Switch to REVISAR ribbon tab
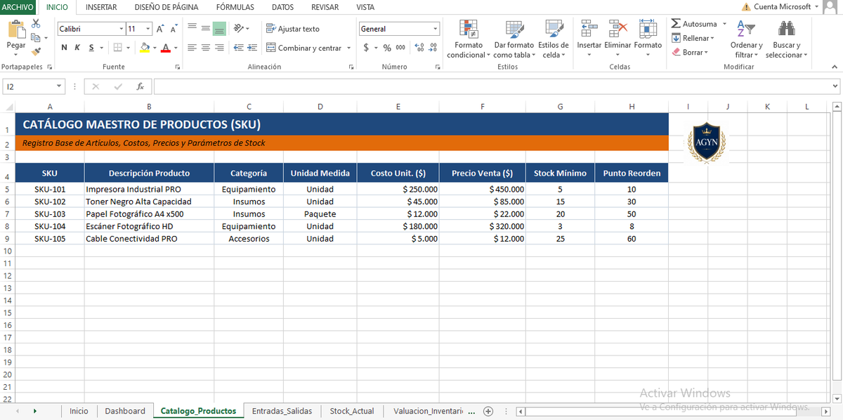The width and height of the screenshot is (843, 420). coord(325,7)
